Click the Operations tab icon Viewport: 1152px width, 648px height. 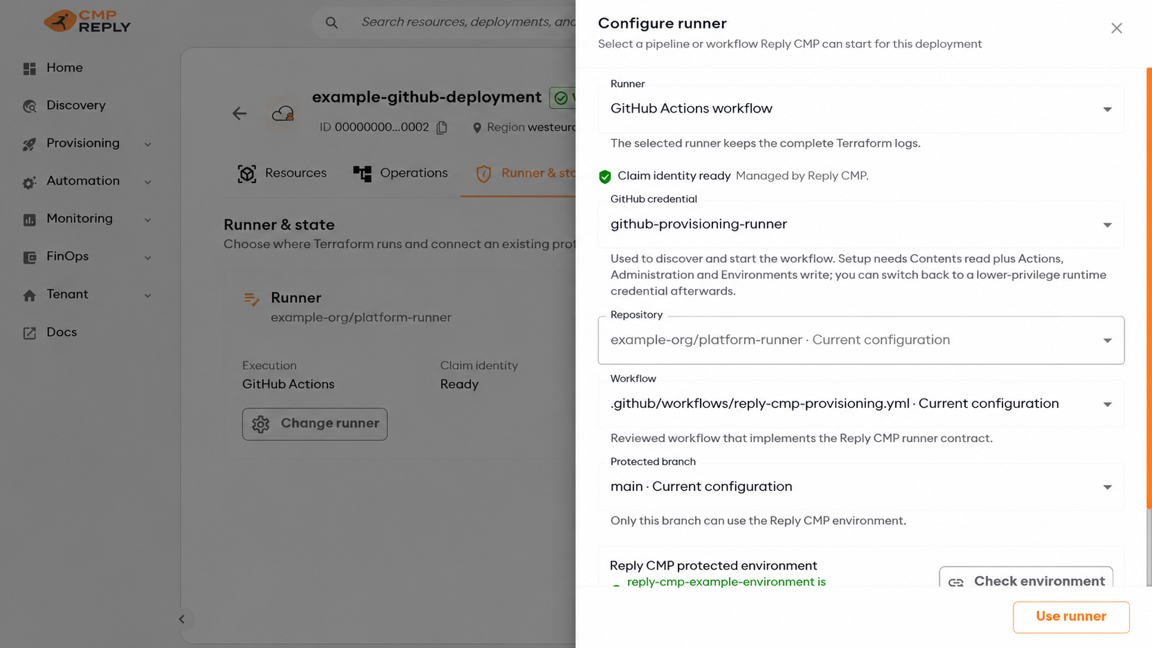pyautogui.click(x=362, y=174)
